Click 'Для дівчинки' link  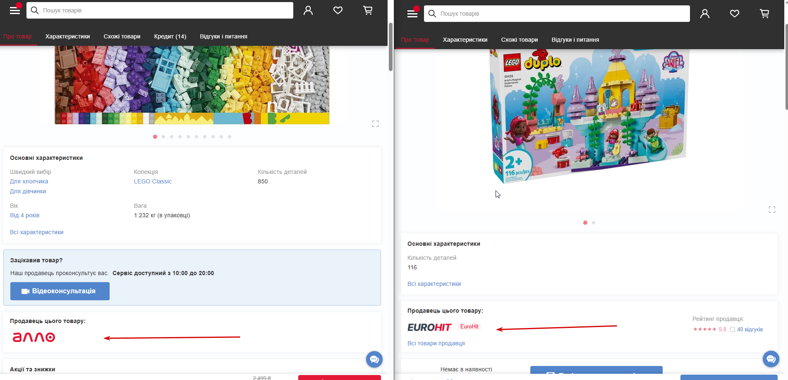28,191
